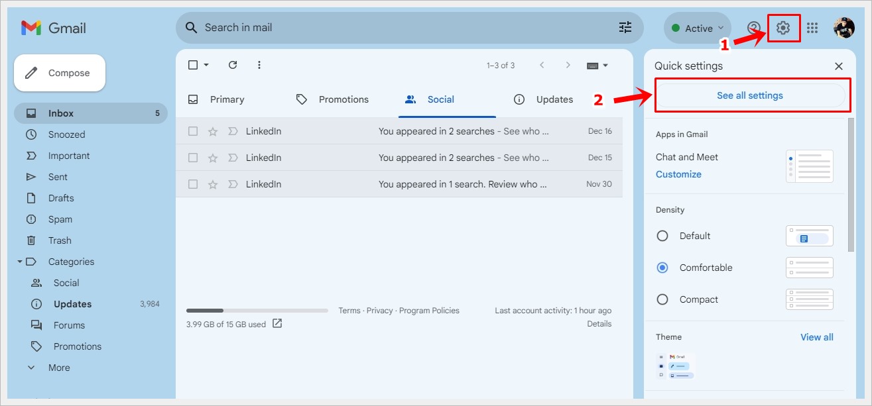This screenshot has width=872, height=406.
Task: Switch to the Promotions tab
Action: 345,99
